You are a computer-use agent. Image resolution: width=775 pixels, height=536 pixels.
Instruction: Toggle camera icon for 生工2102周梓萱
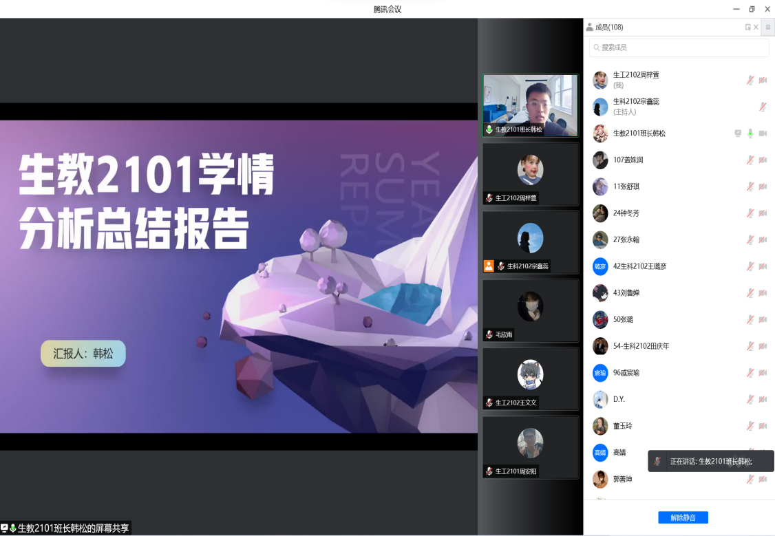pyautogui.click(x=763, y=80)
